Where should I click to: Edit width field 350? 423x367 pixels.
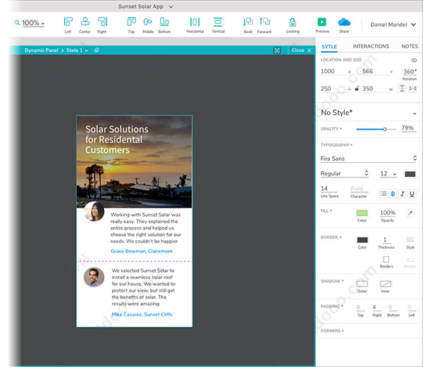375,89
